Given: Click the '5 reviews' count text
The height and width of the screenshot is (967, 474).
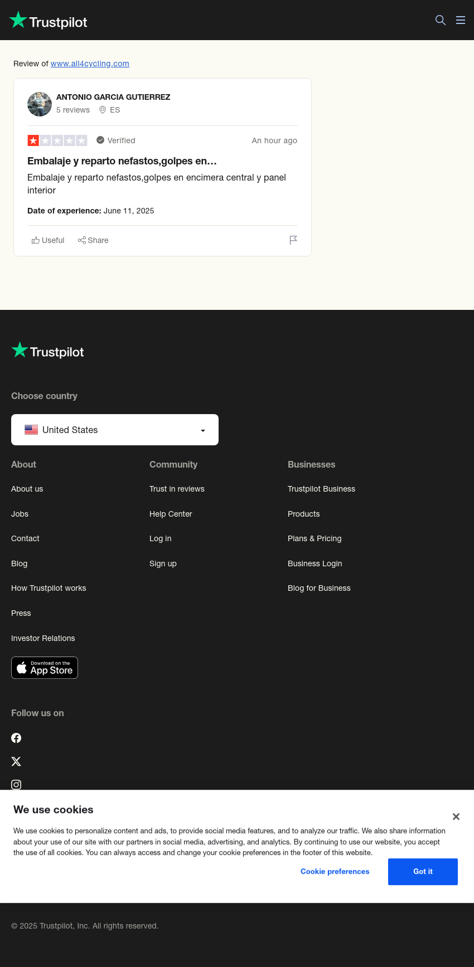Looking at the screenshot, I should tap(73, 110).
